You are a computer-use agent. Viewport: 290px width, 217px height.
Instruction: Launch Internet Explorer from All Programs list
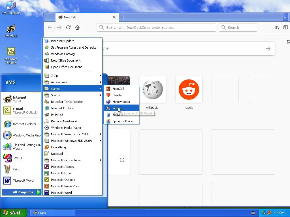[73, 108]
